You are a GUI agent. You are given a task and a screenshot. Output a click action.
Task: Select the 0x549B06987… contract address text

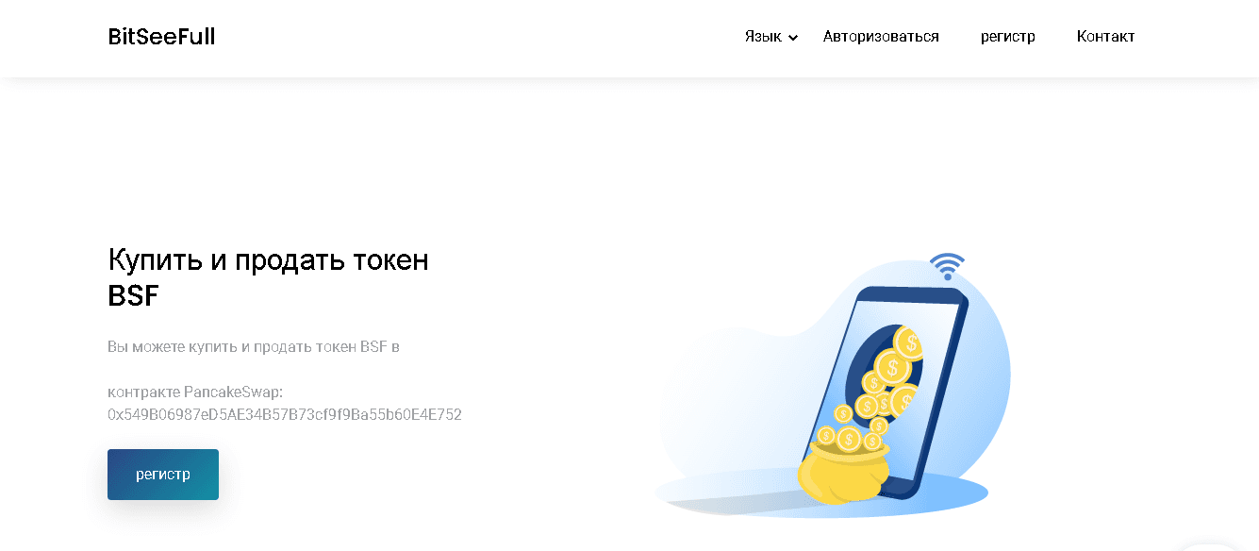(285, 415)
